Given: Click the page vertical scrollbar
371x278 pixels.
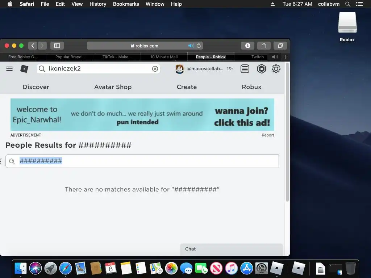Looking at the screenshot, I should (x=287, y=132).
